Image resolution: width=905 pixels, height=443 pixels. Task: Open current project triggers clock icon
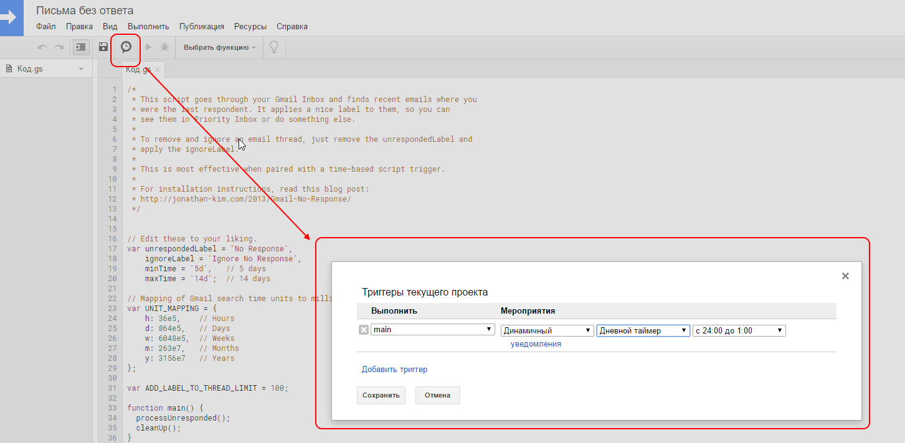click(126, 47)
